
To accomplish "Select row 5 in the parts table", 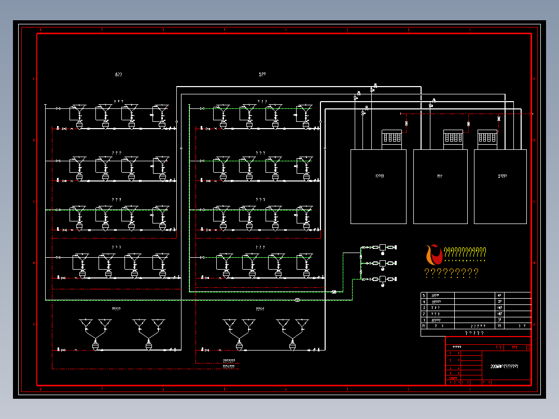I will (476, 295).
